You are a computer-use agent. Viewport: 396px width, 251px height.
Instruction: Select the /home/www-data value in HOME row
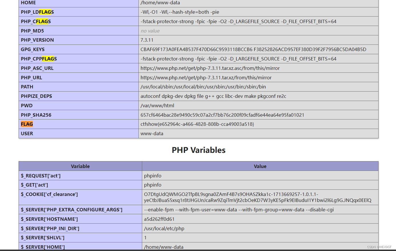pos(160,3)
